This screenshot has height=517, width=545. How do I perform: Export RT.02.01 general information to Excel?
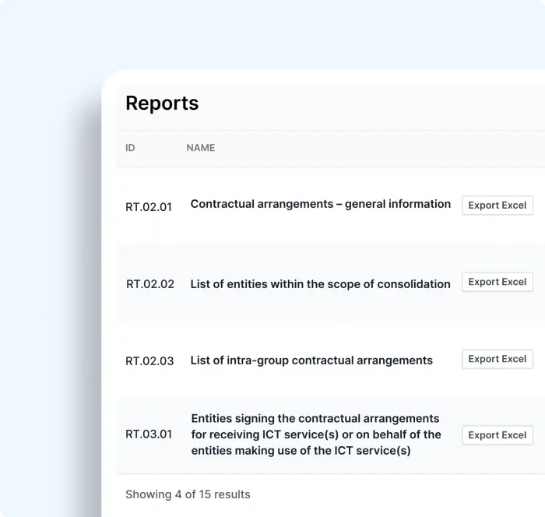tap(498, 206)
